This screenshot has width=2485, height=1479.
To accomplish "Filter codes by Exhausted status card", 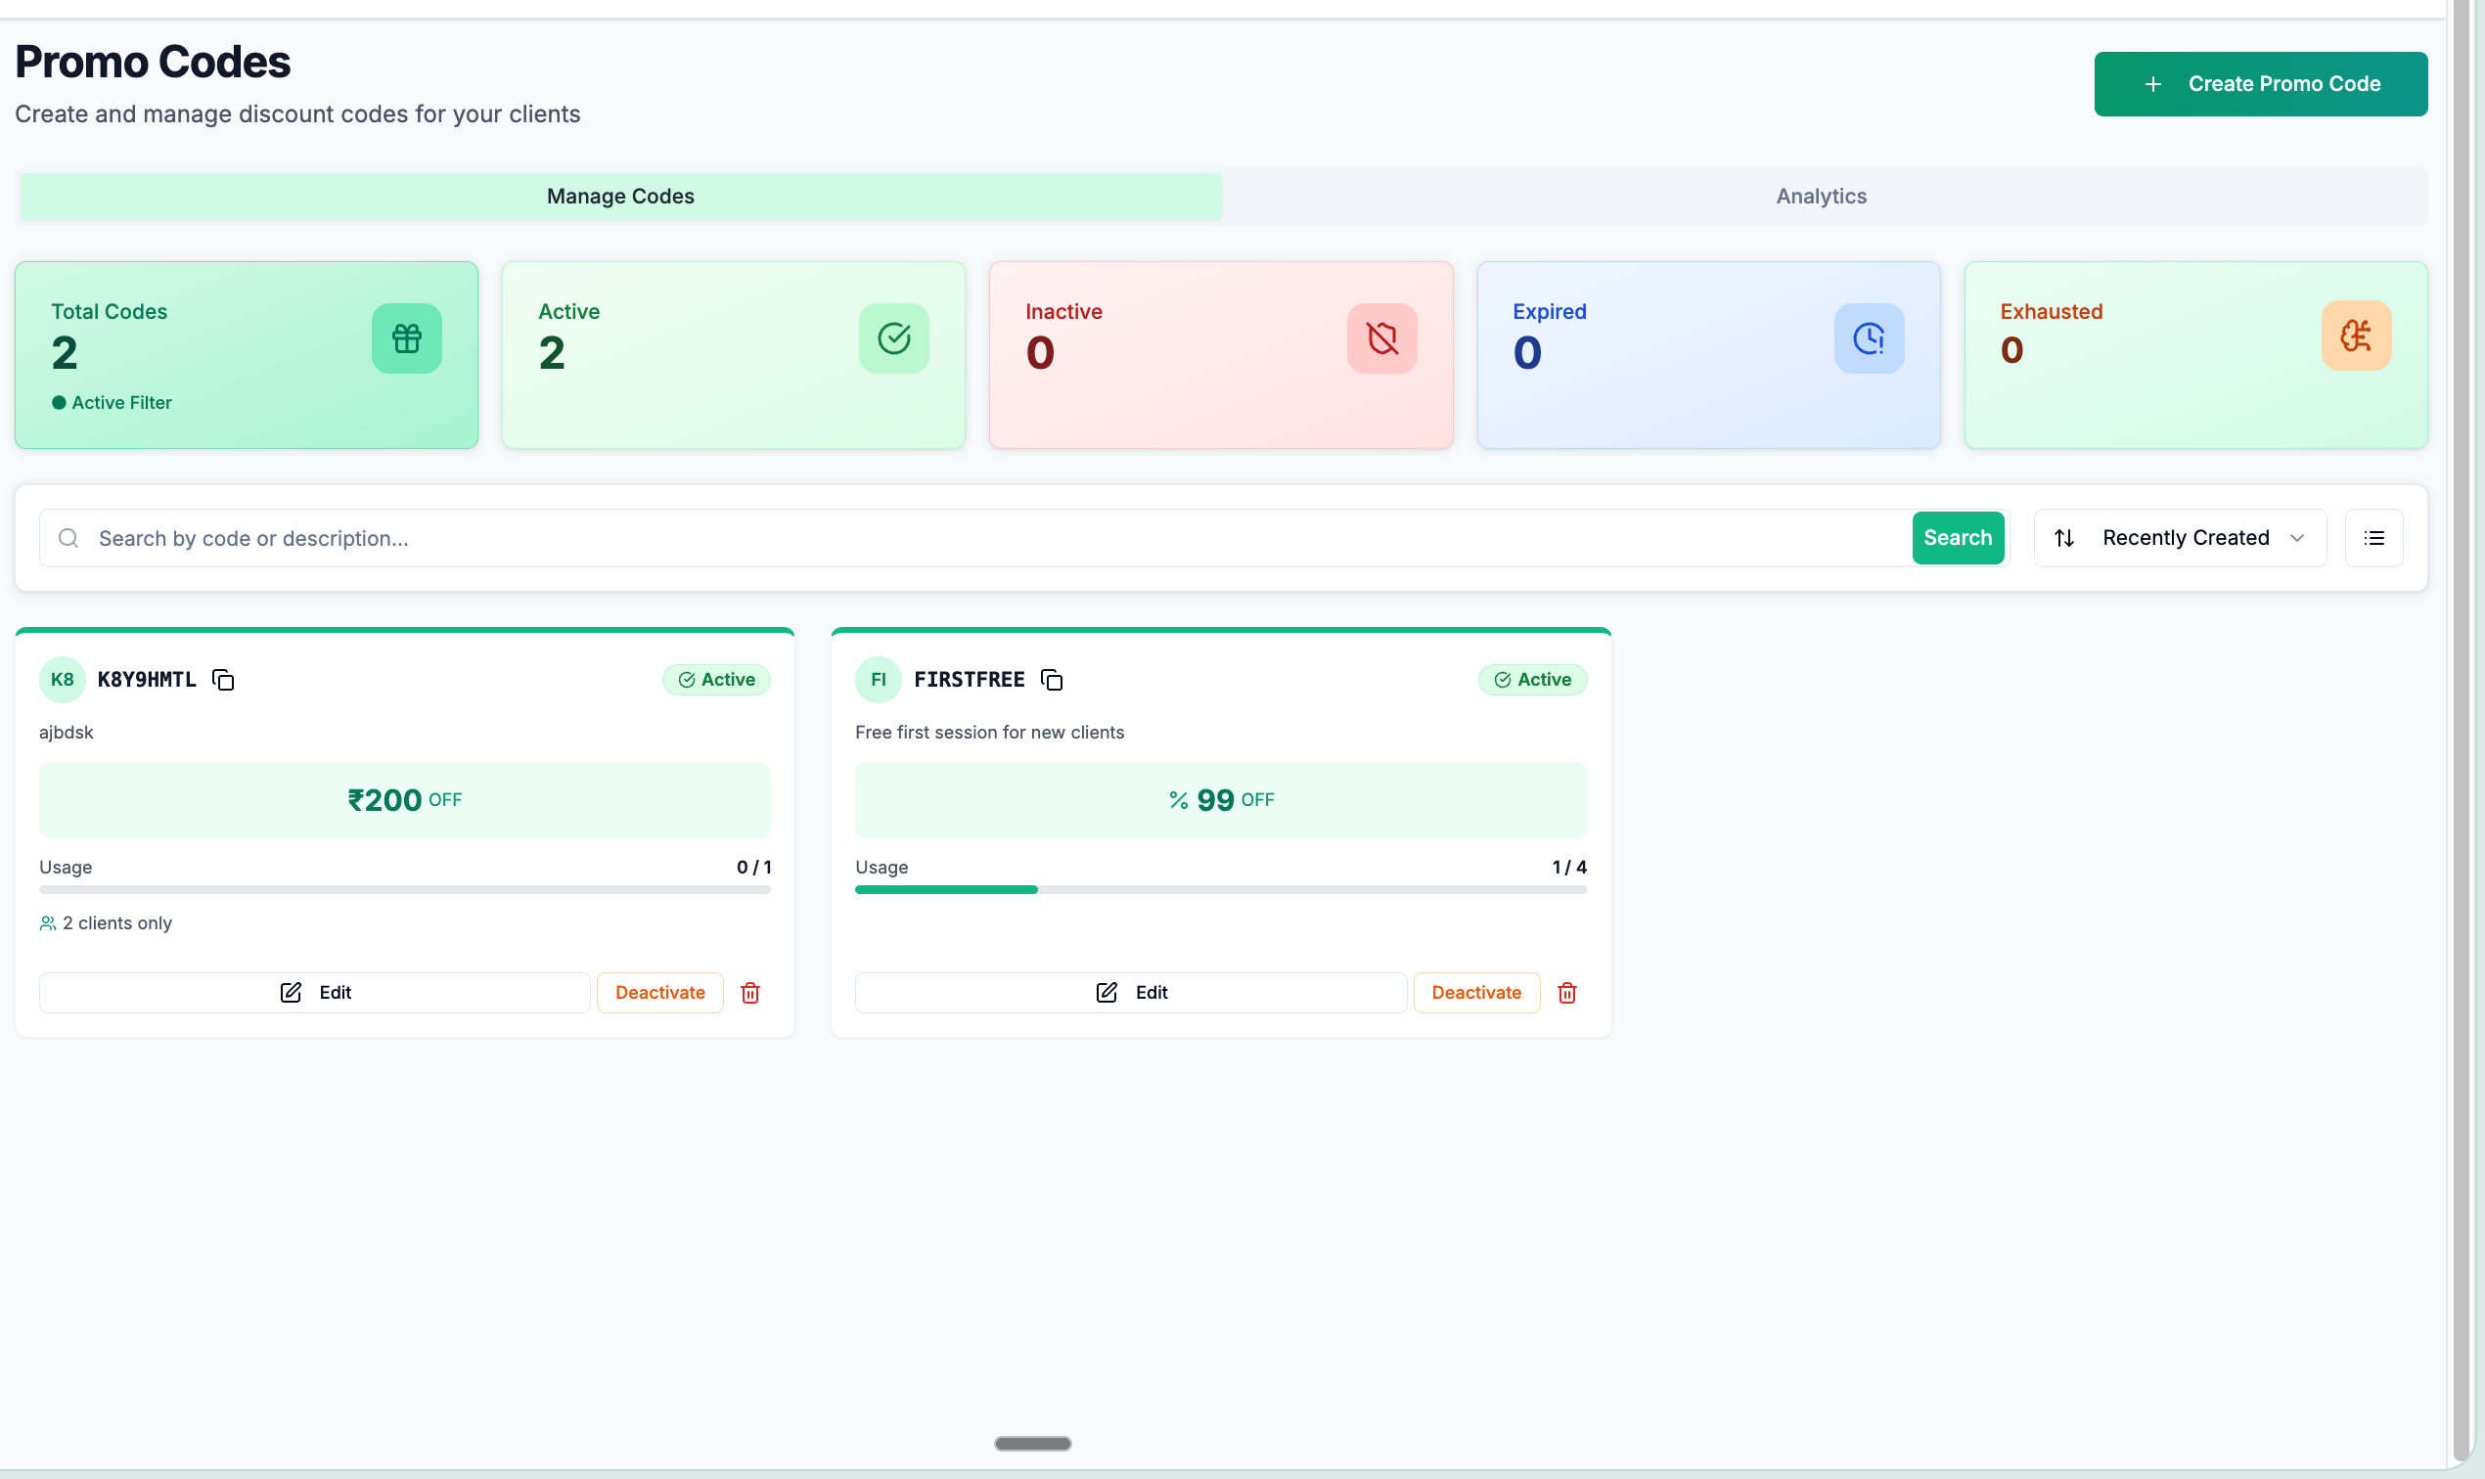I will click(2195, 355).
